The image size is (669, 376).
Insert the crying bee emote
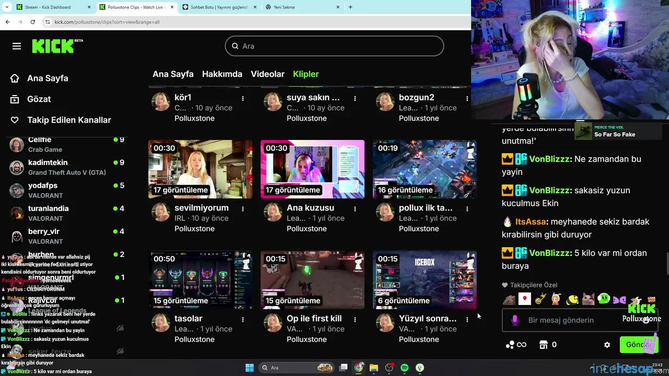coord(572,300)
